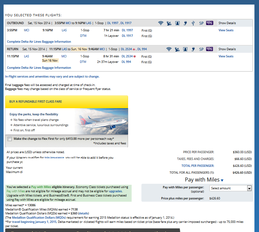Image resolution: width=259 pixels, height=232 pixels.
Task: Click the personal video screen icon on the return flight
Action: point(185,49)
